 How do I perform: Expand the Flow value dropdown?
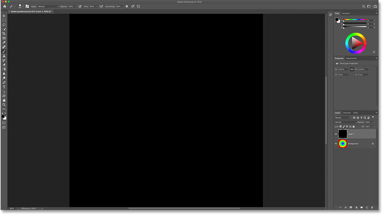(x=96, y=7)
